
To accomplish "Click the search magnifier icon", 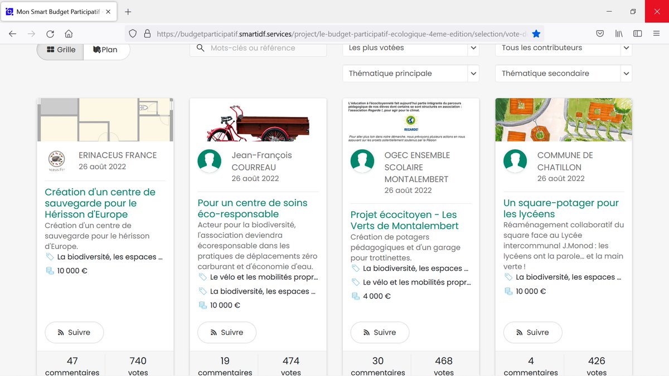I will pos(201,48).
